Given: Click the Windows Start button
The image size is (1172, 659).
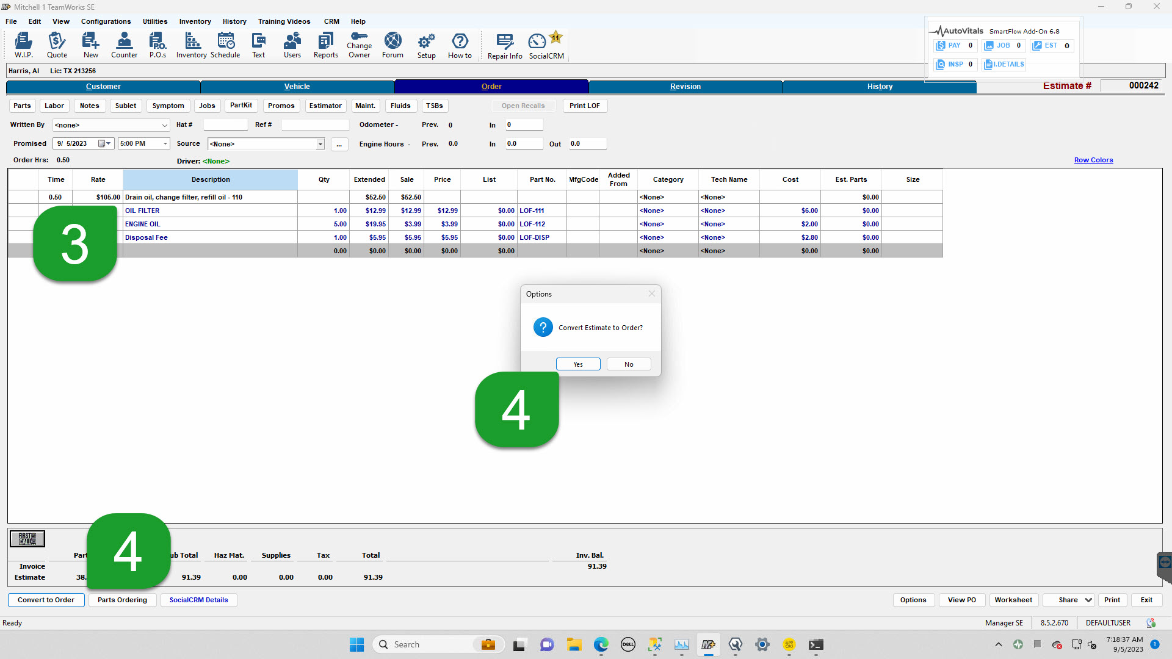Looking at the screenshot, I should click(356, 644).
